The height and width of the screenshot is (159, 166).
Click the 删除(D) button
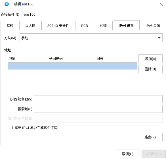tap(150, 69)
